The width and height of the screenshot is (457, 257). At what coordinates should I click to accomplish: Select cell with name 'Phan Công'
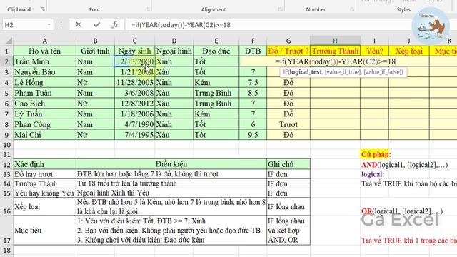click(44, 124)
